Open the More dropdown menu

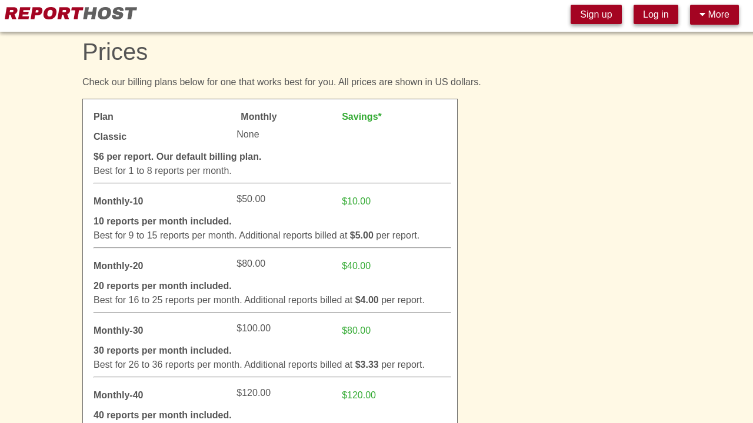click(714, 15)
